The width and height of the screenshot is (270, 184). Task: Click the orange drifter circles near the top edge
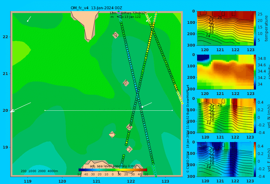click(x=155, y=17)
